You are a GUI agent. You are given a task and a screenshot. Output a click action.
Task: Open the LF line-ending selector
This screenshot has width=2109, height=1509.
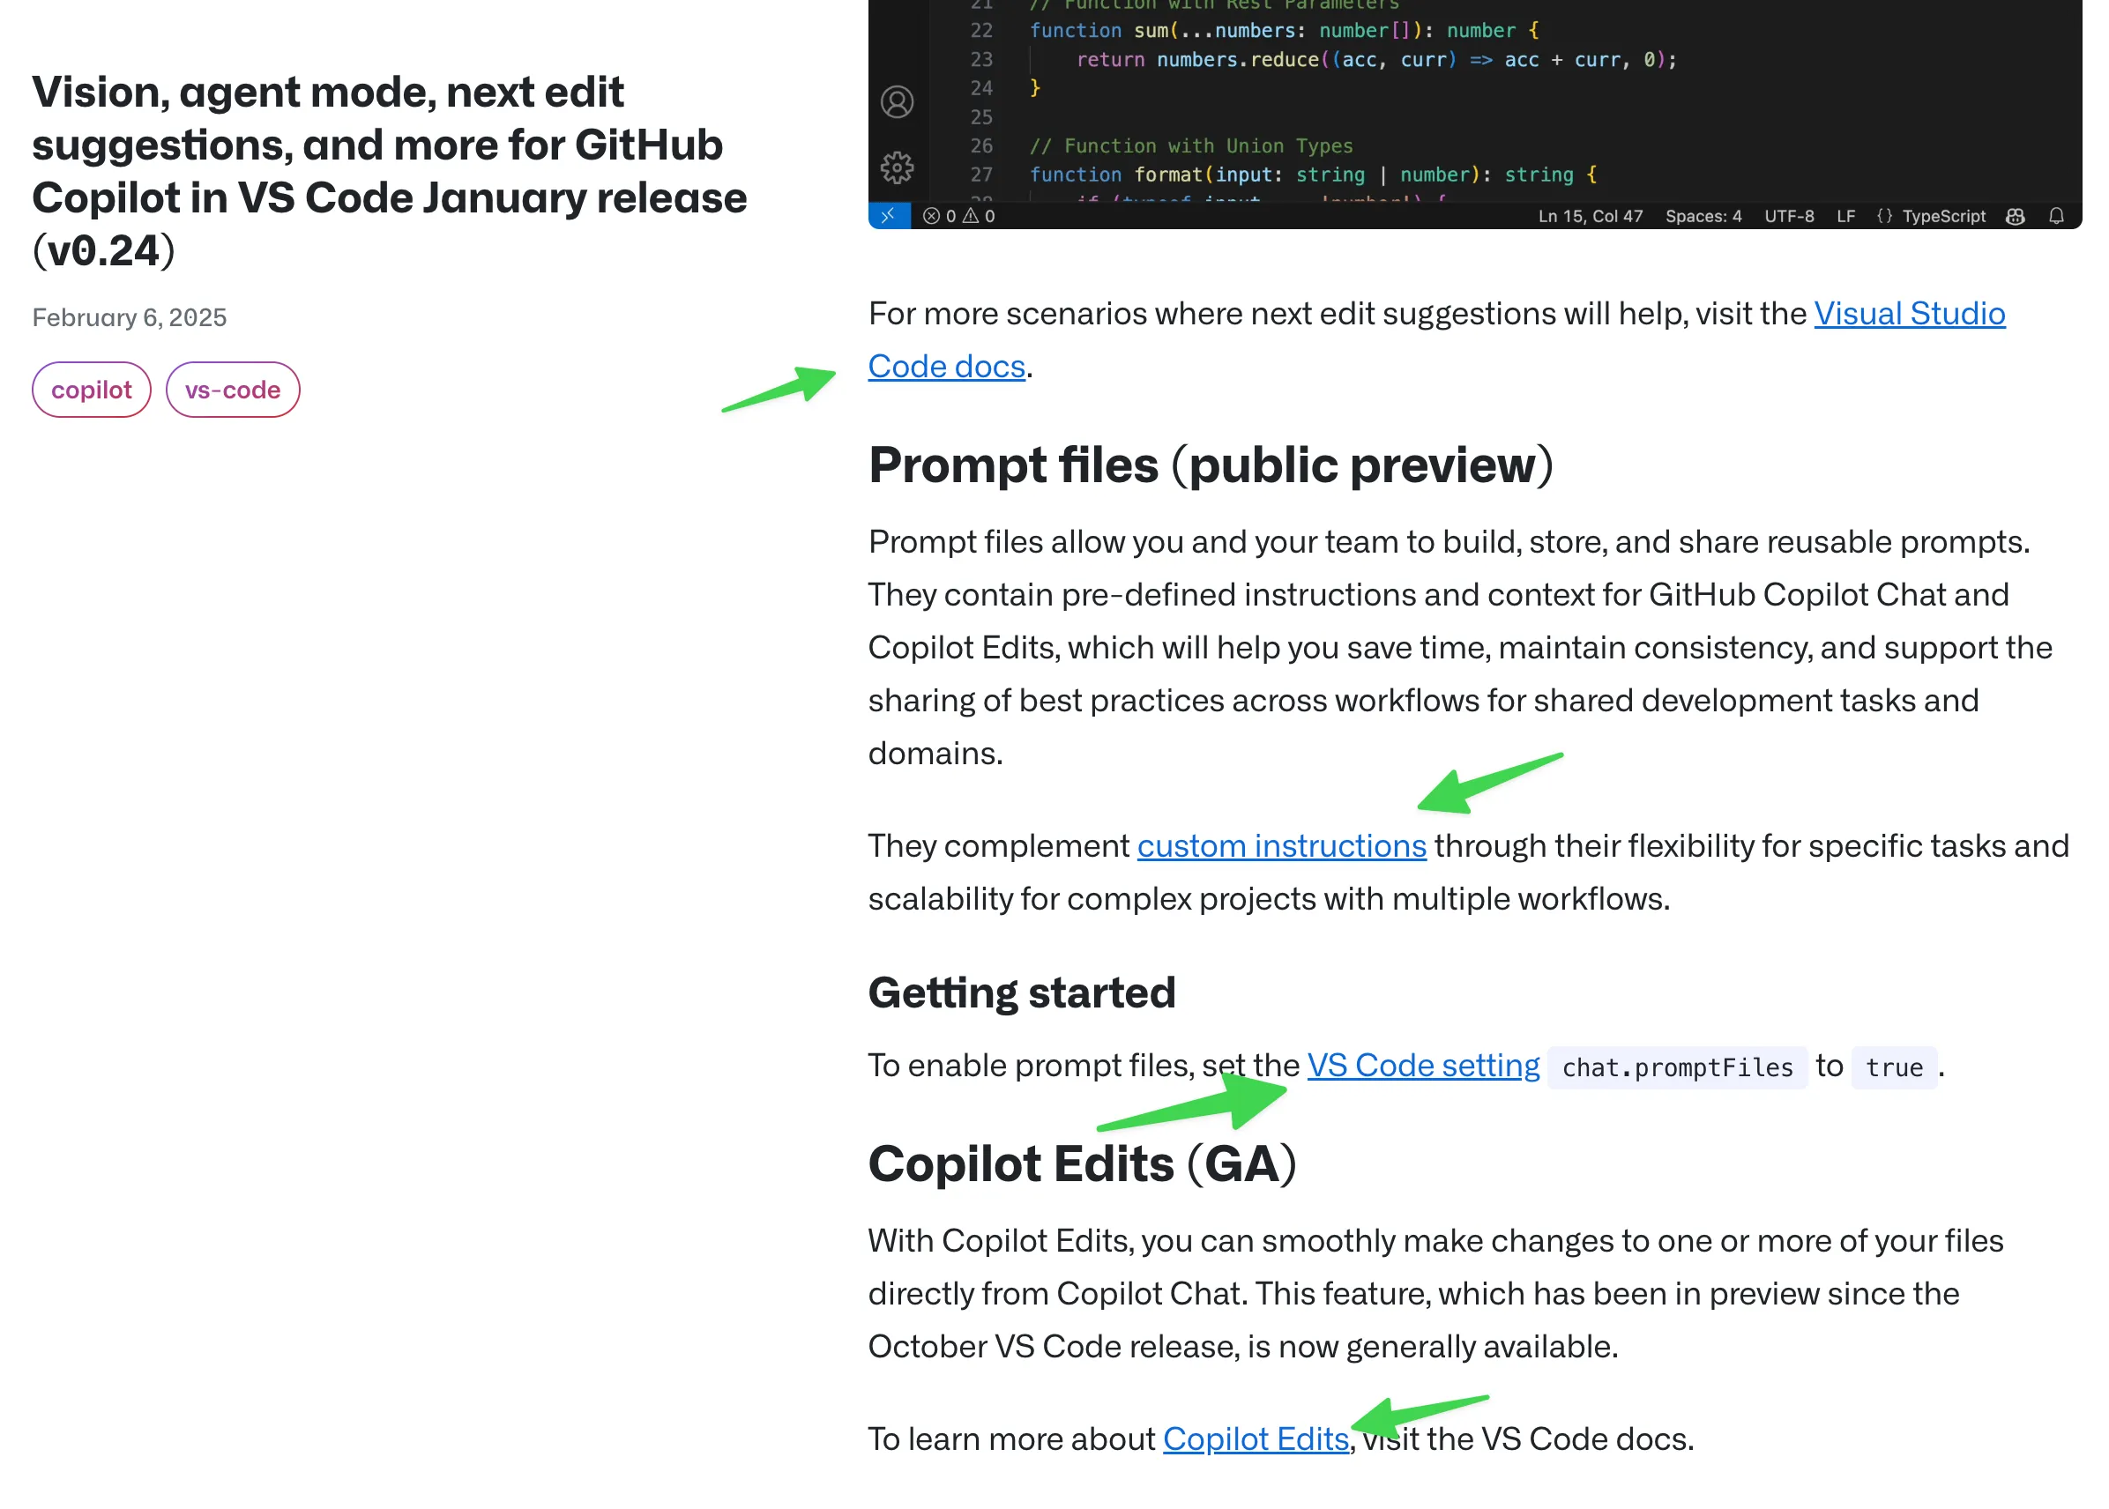(x=1845, y=216)
